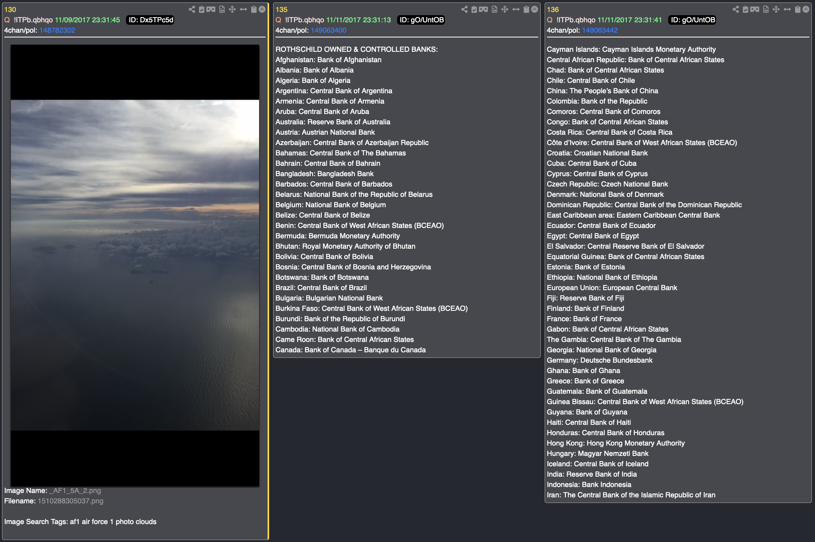Click the ID: gO/UntOB badge on post 136

click(x=693, y=20)
